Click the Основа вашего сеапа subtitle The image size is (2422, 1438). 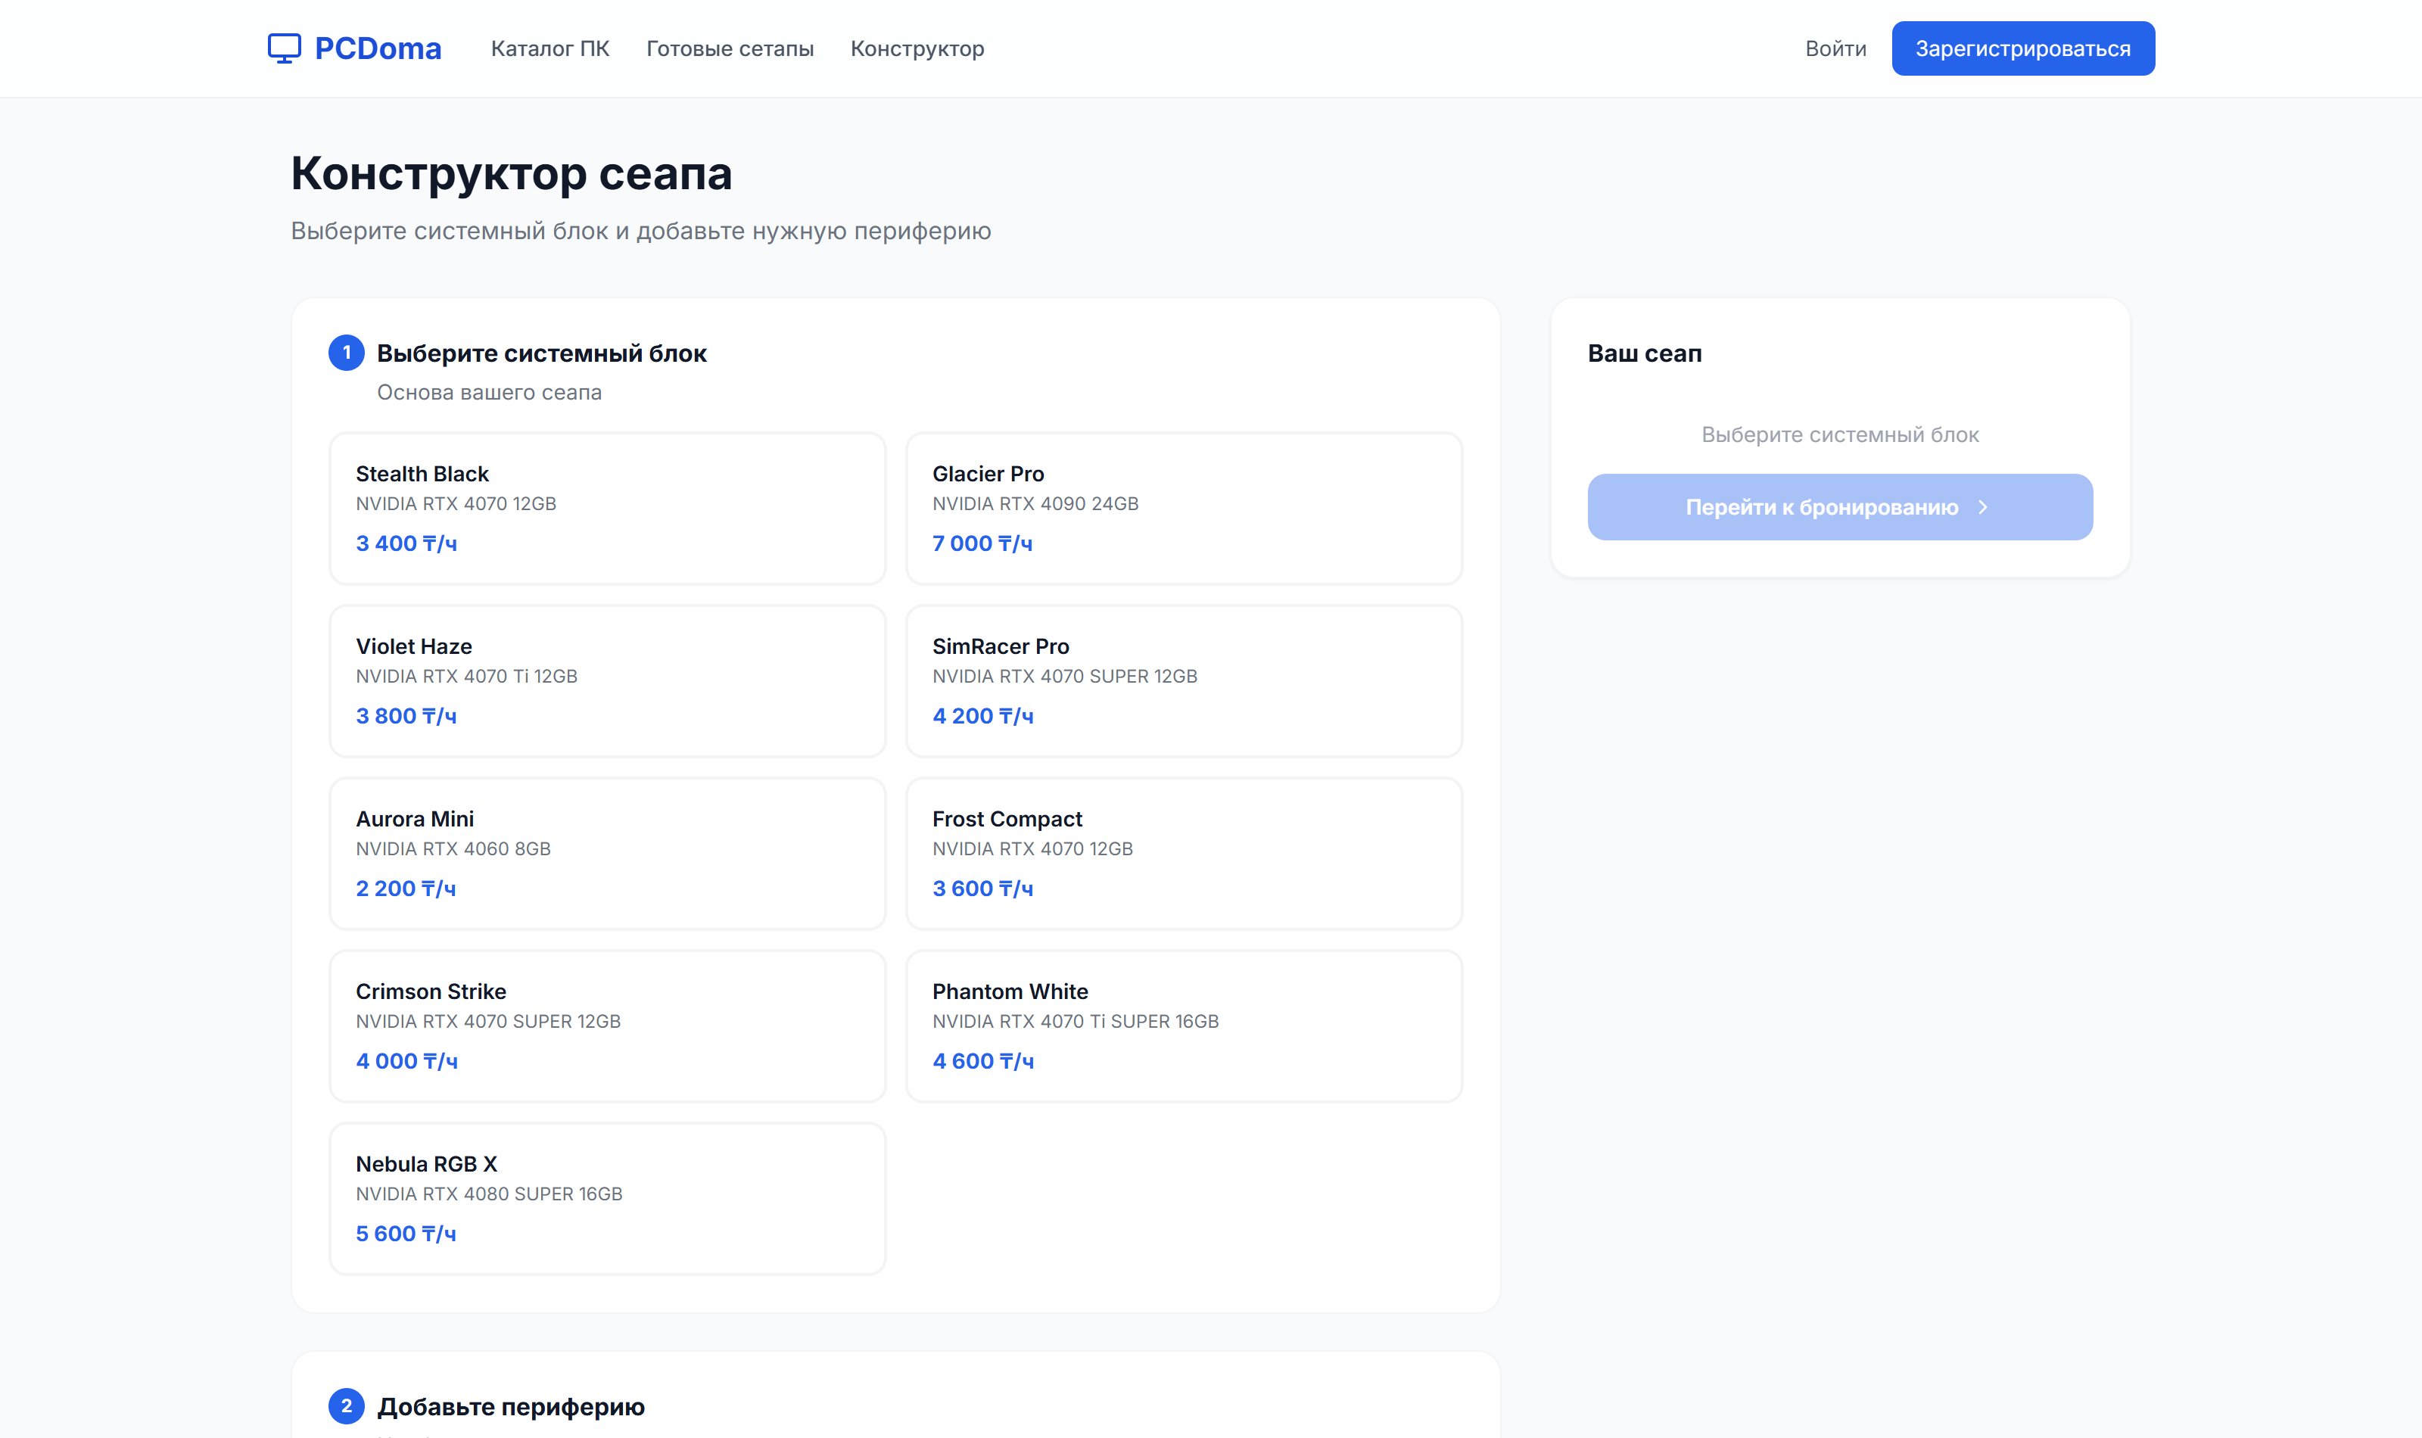[x=489, y=393]
